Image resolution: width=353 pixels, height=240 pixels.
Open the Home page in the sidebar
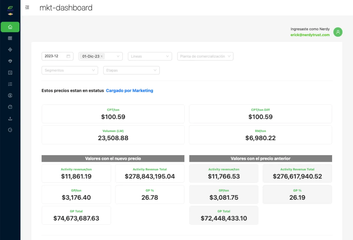pos(10,27)
